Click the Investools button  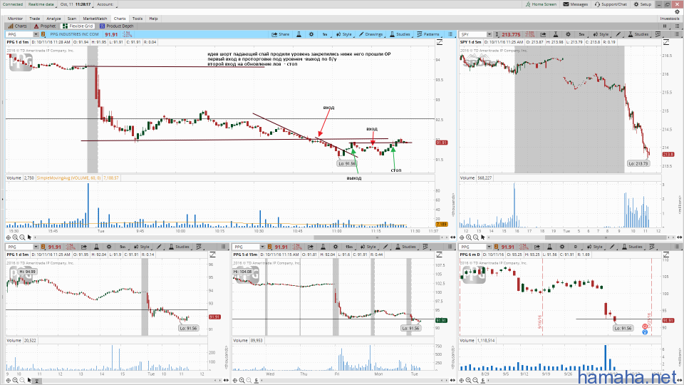670,19
